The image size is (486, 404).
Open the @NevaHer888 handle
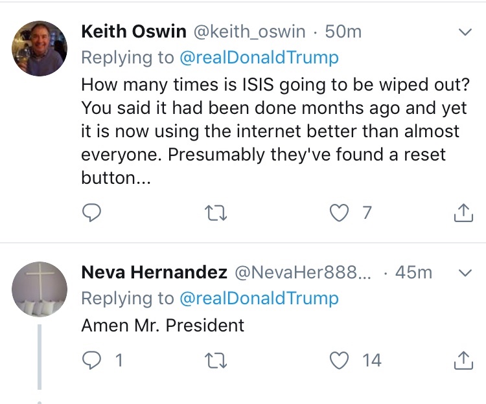[x=303, y=273]
